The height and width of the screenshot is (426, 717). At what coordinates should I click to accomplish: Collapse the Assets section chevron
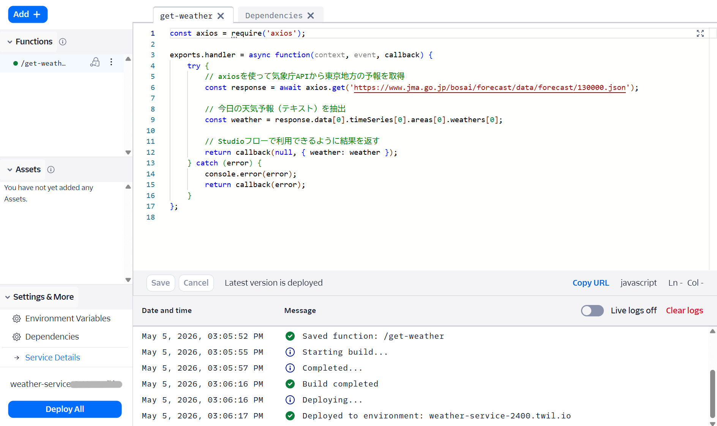pyautogui.click(x=10, y=170)
